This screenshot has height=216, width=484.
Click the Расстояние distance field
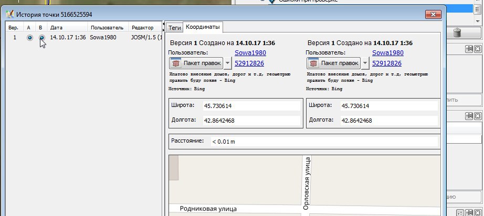323,141
